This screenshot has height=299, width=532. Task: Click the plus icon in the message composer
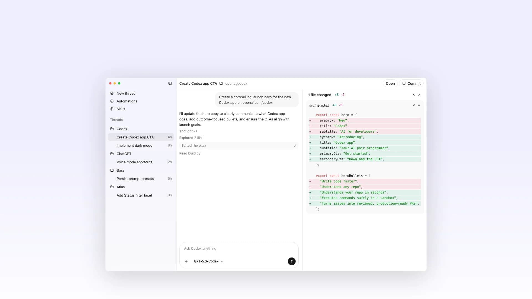[x=186, y=261]
